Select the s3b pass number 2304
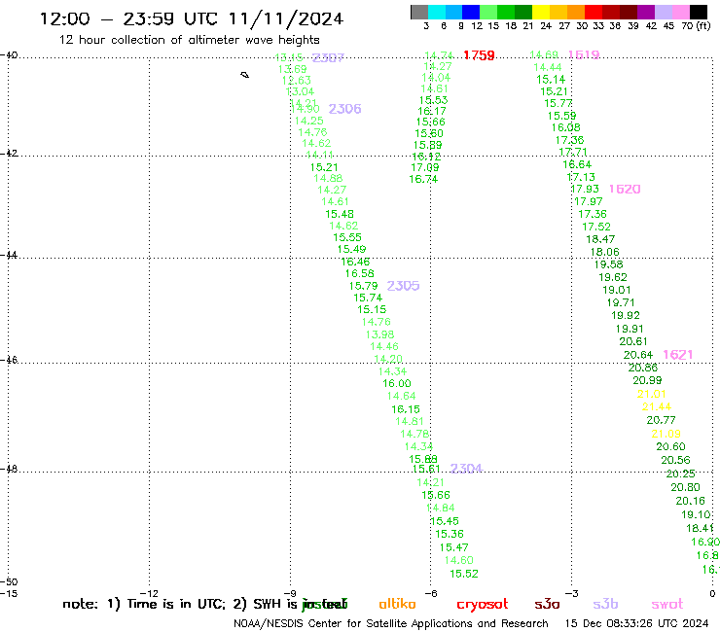The image size is (720, 632). pos(466,469)
